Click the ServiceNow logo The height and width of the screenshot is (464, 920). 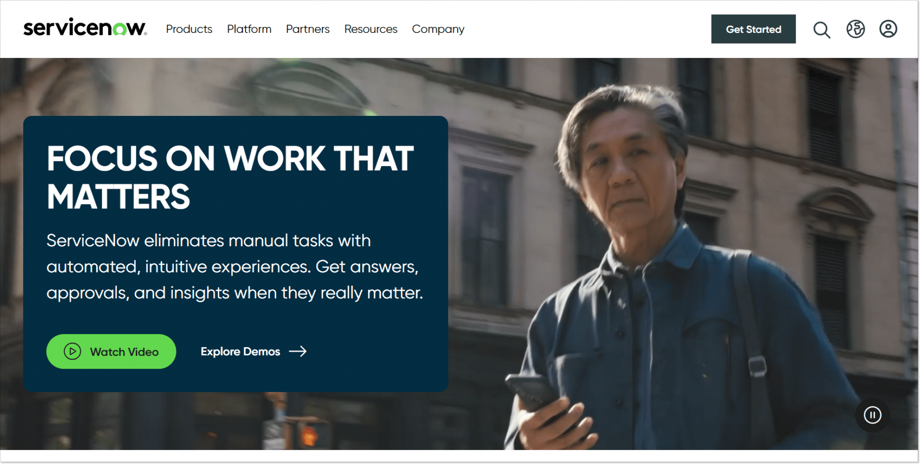[x=84, y=28]
